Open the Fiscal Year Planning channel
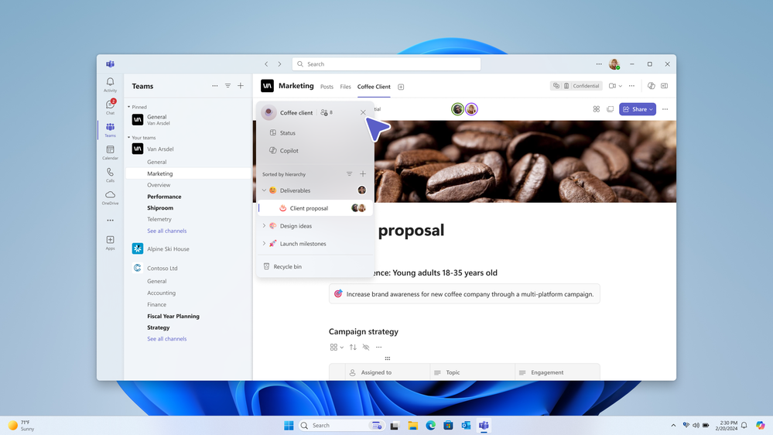Screen dimensions: 773x435 pos(173,316)
